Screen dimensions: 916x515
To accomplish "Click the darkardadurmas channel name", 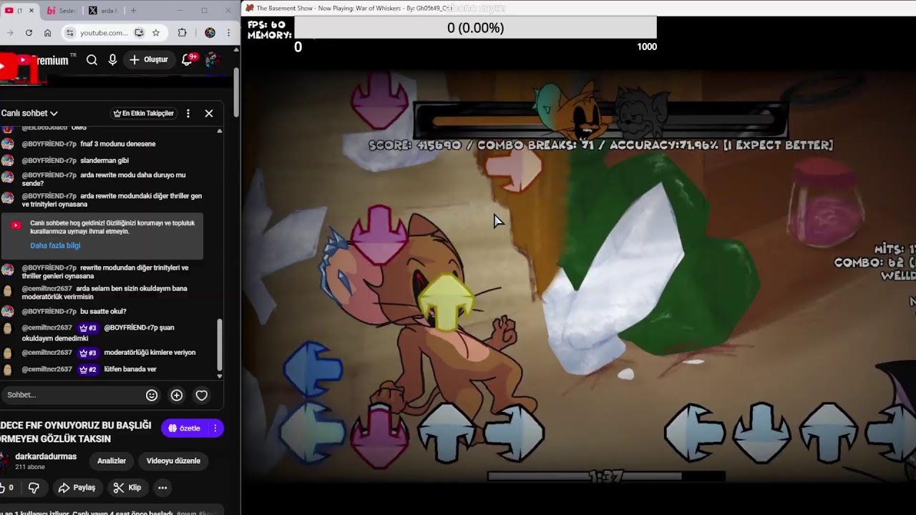I will click(x=46, y=456).
